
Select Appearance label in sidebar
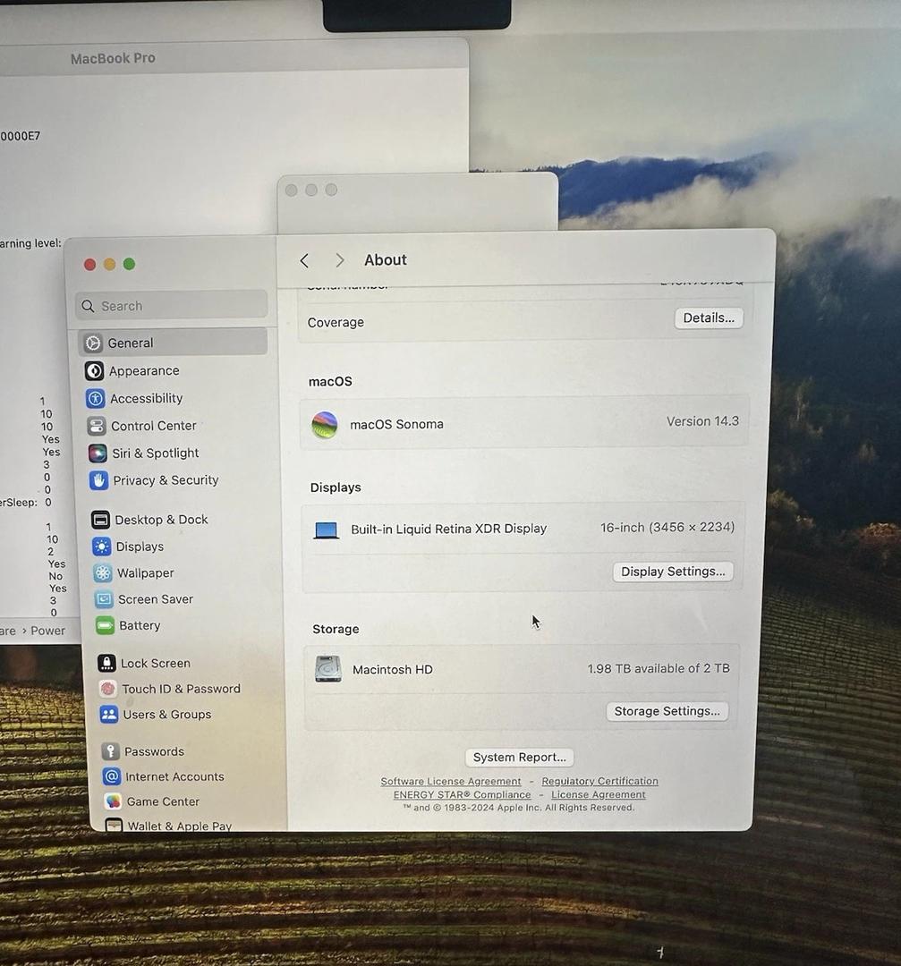coord(144,371)
